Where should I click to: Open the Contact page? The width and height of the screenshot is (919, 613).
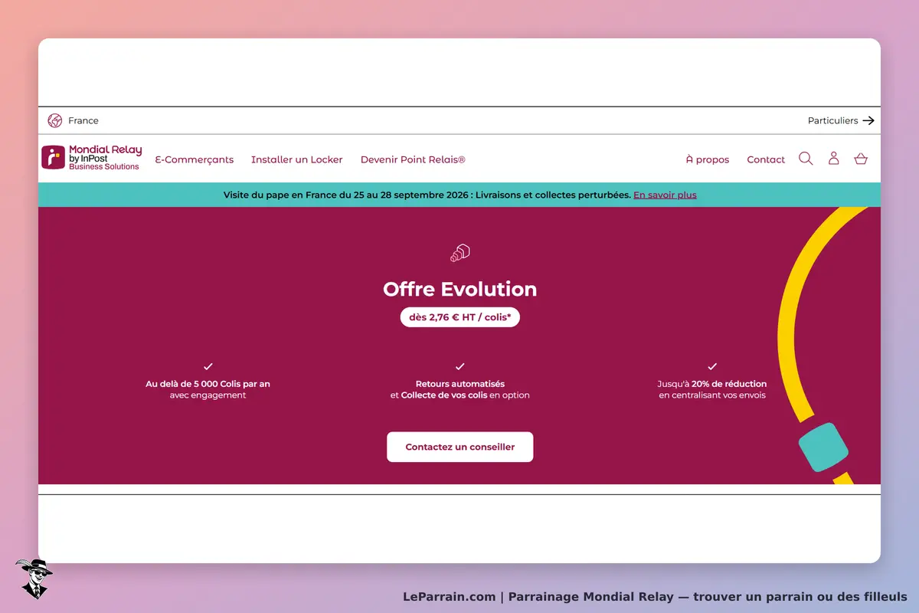point(766,159)
